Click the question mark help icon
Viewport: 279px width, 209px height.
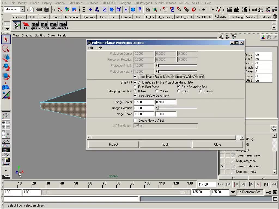(x=140, y=10)
